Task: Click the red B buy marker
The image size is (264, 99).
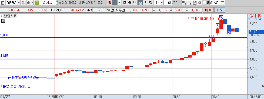Action: (205, 45)
